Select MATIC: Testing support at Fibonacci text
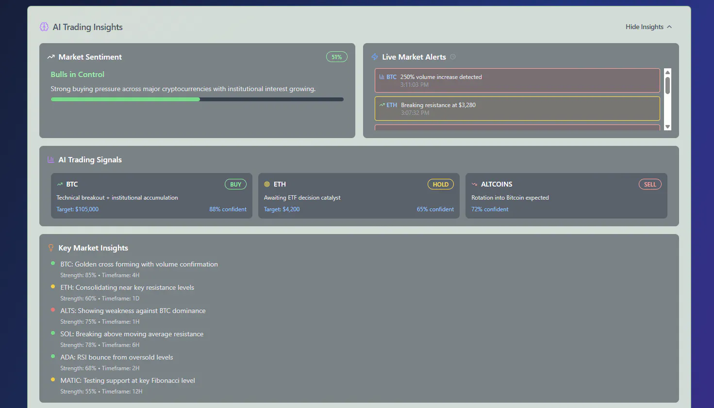 point(128,380)
